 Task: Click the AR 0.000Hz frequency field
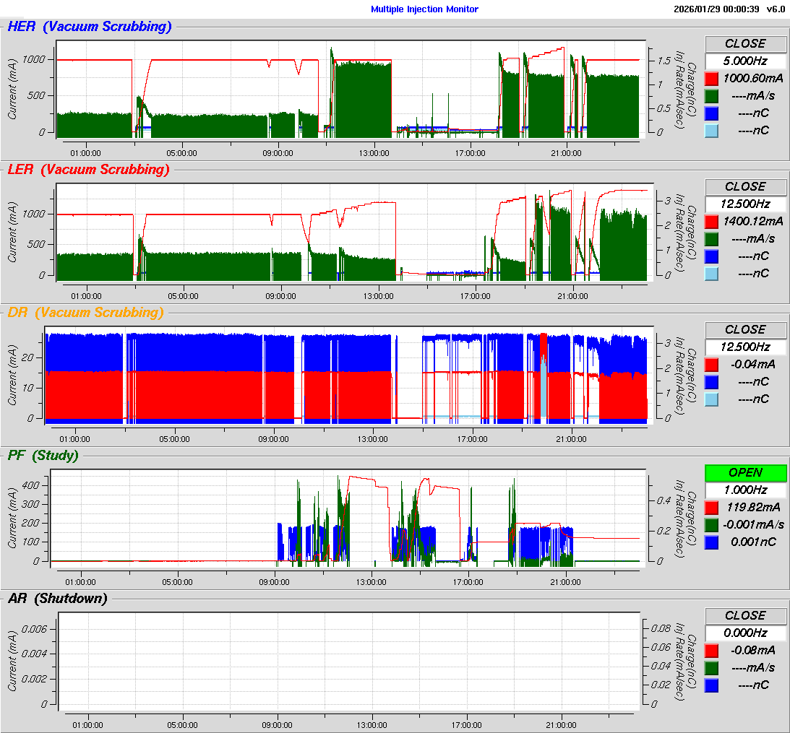pyautogui.click(x=745, y=633)
